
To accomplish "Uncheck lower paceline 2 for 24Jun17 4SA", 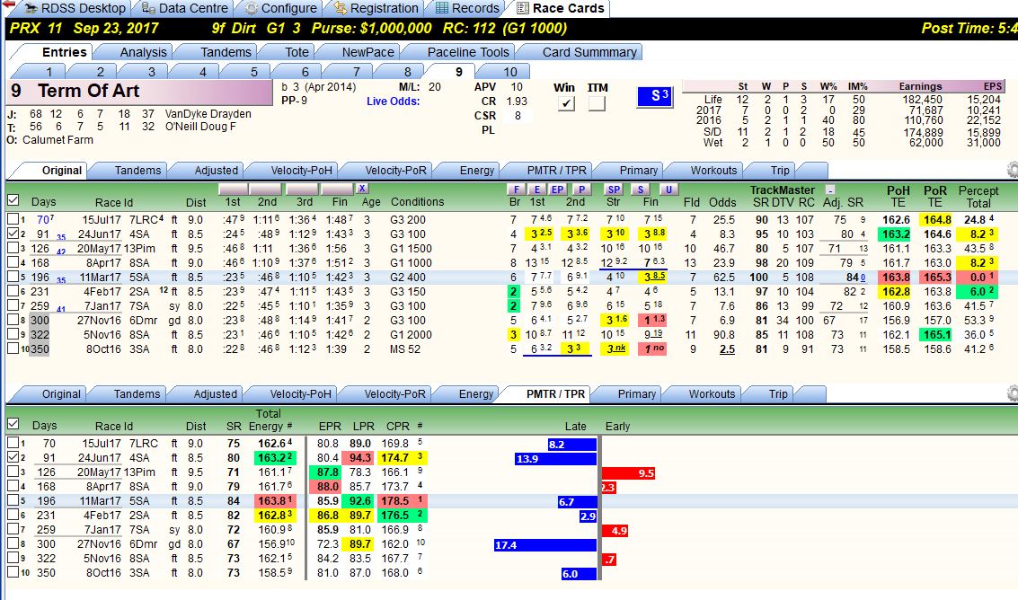I will pos(13,457).
